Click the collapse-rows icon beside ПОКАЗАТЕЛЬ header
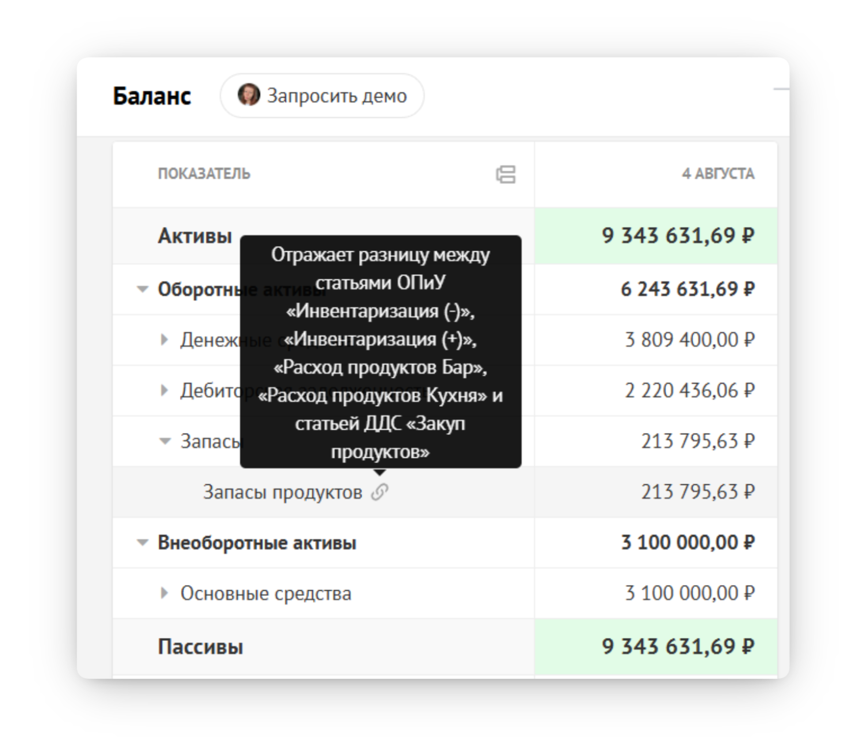856x741 pixels. tap(506, 174)
